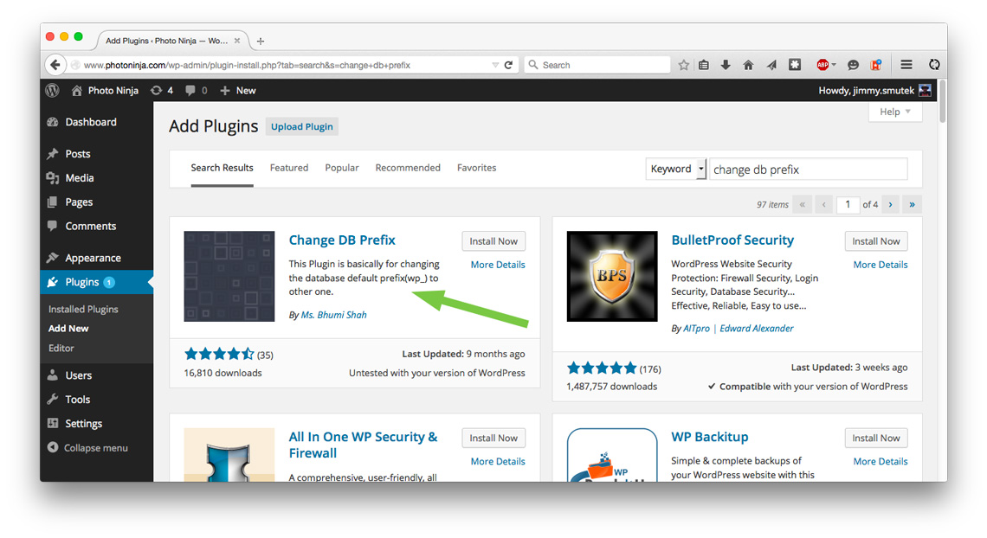View More Details for WP Backitup
This screenshot has width=987, height=538.
tap(881, 461)
